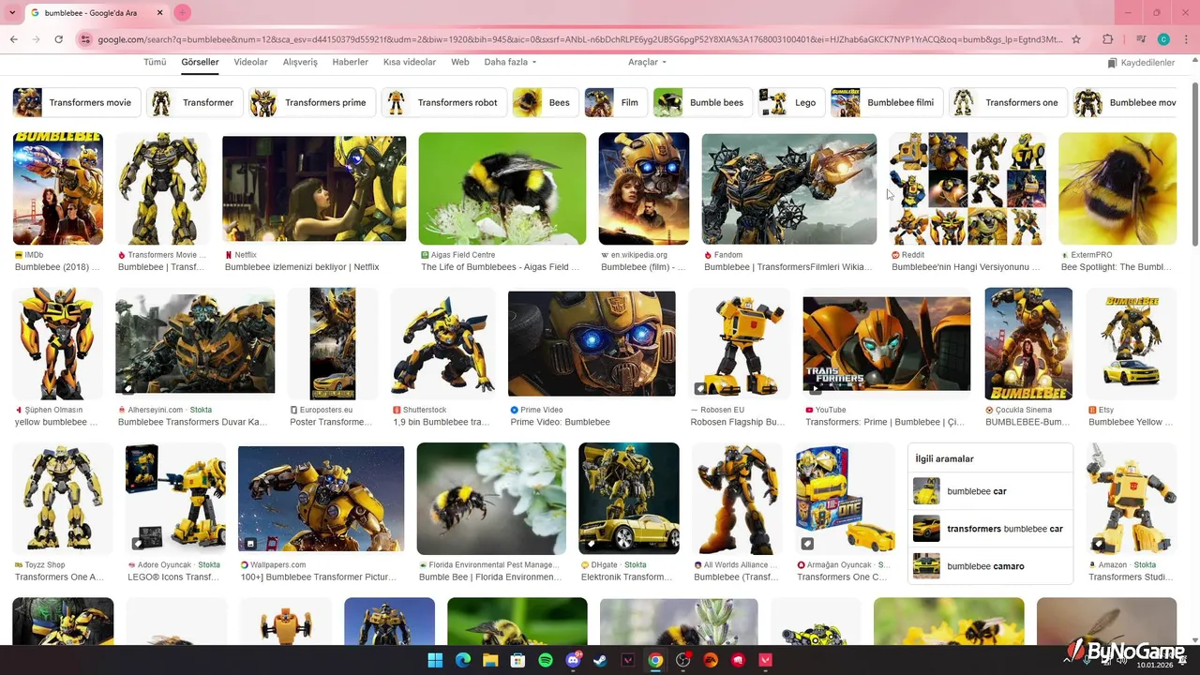Expand the Daha fazla dropdown

(510, 62)
